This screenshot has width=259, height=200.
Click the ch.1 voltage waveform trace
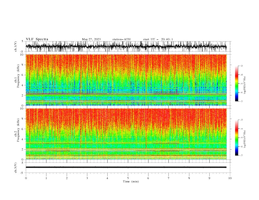pyautogui.click(x=126, y=46)
